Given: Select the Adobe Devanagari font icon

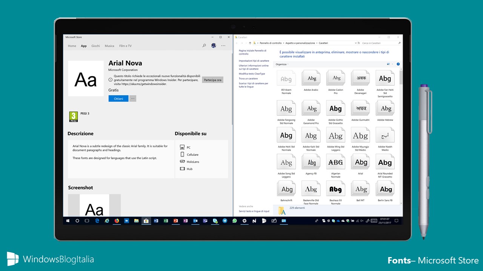Looking at the screenshot, I should click(360, 78).
